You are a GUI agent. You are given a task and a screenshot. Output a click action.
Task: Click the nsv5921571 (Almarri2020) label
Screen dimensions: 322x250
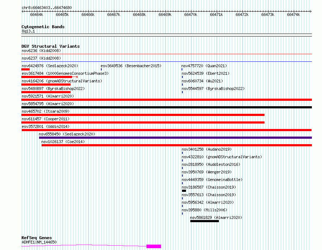(x=48, y=96)
